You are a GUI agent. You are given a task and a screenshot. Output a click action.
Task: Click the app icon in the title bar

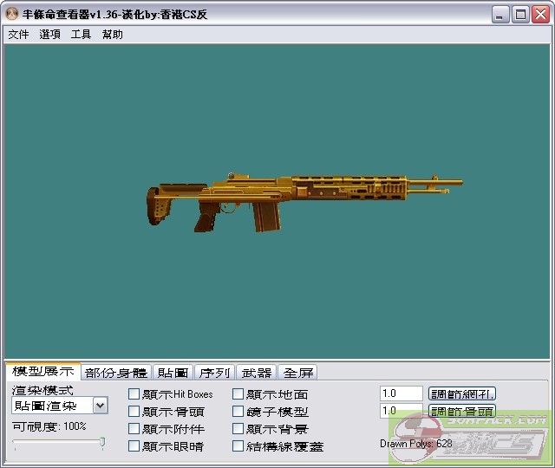(x=12, y=15)
